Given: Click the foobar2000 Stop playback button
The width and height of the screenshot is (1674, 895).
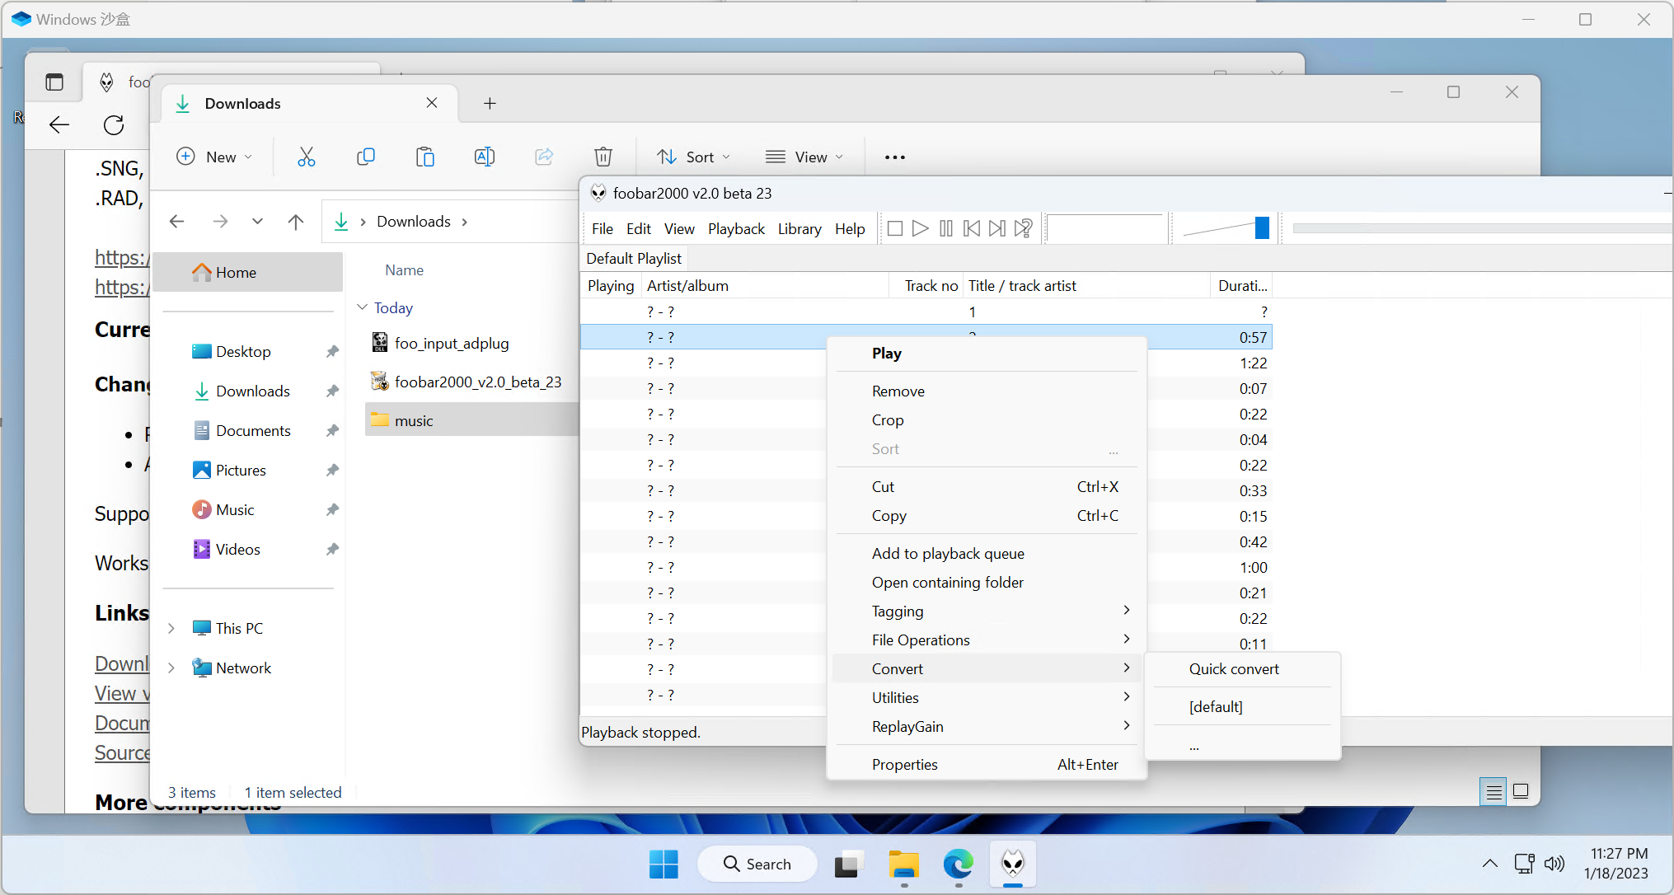Looking at the screenshot, I should click(x=895, y=228).
